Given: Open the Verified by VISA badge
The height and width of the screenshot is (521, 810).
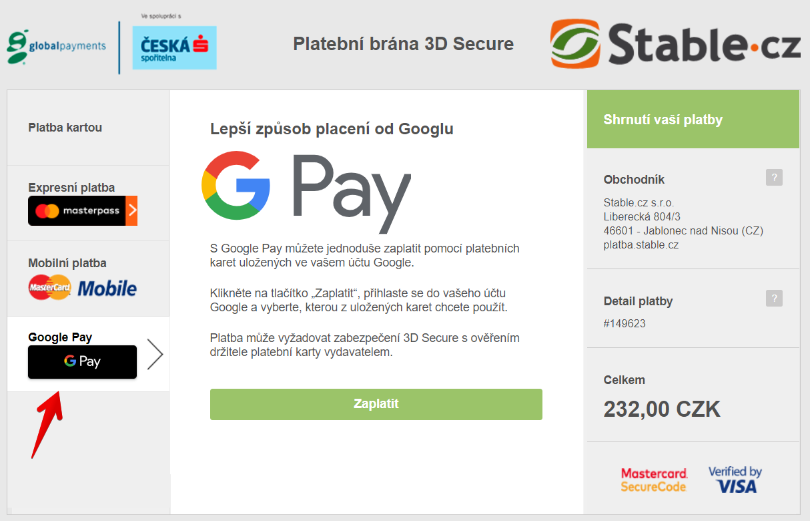Looking at the screenshot, I should [735, 480].
